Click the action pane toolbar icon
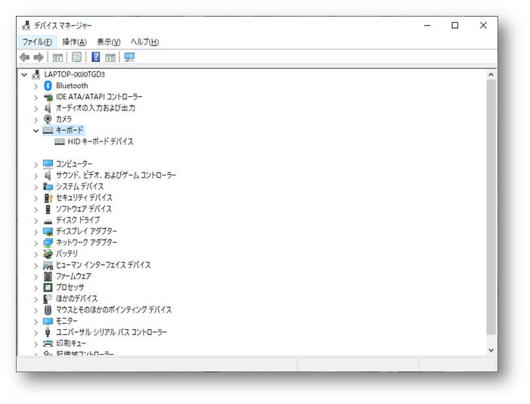This screenshot has width=530, height=404. (x=110, y=57)
